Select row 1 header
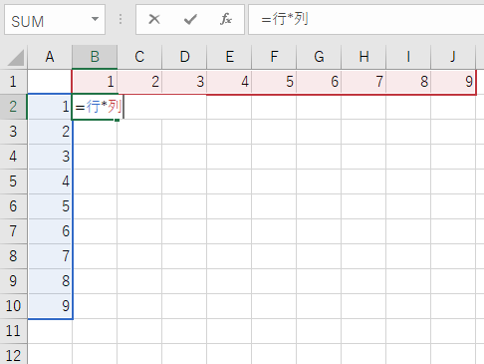This screenshot has width=484, height=364. [x=13, y=82]
